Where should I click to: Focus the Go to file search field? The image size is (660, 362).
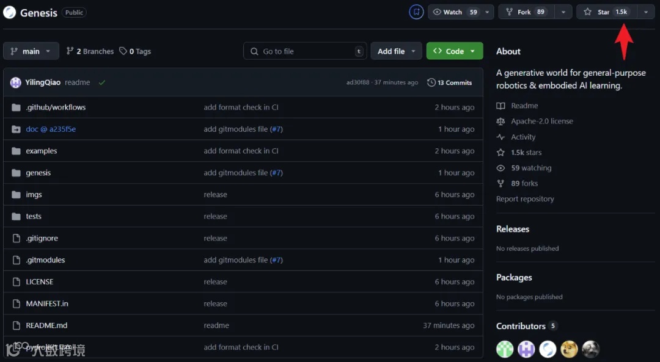[x=305, y=51]
